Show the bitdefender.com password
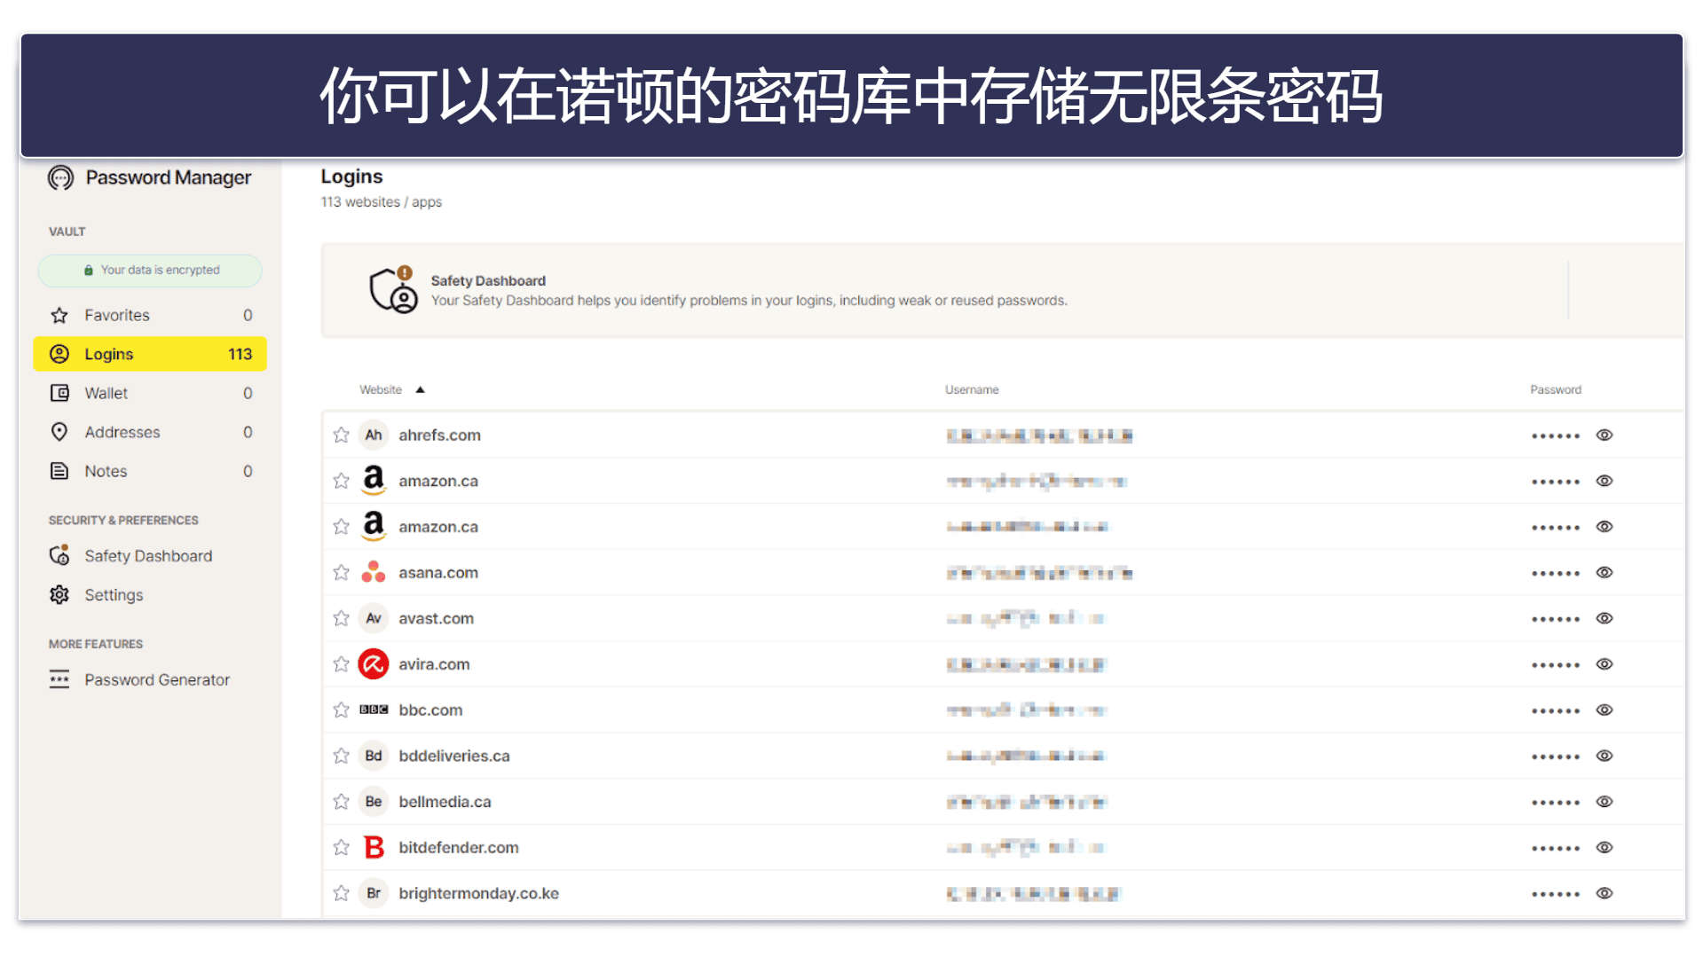 (1604, 848)
